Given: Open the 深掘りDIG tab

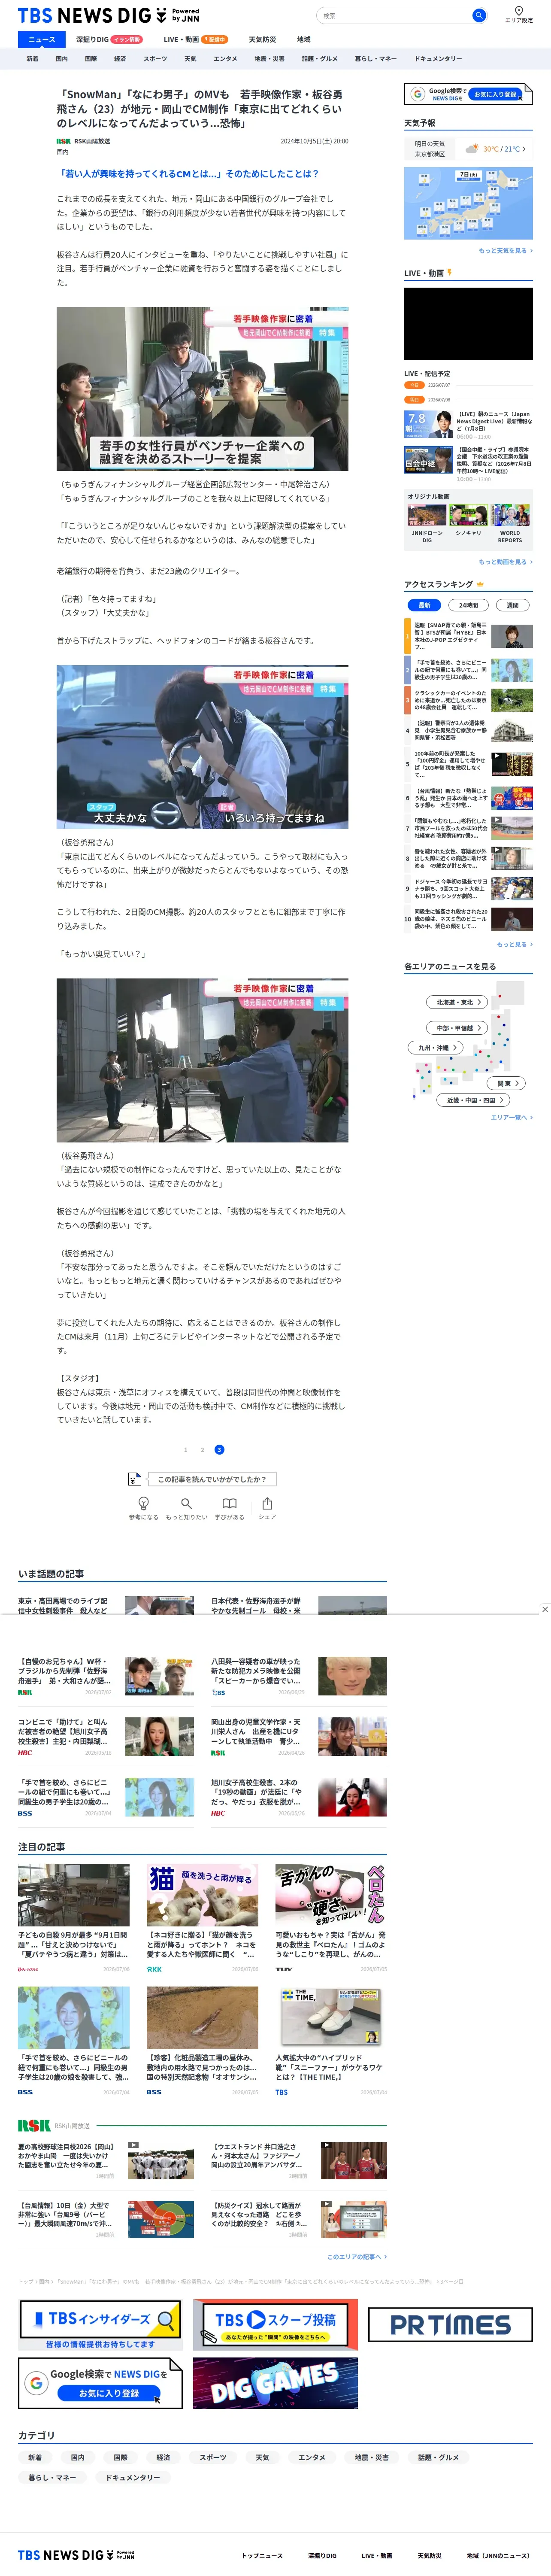Looking at the screenshot, I should coord(109,39).
